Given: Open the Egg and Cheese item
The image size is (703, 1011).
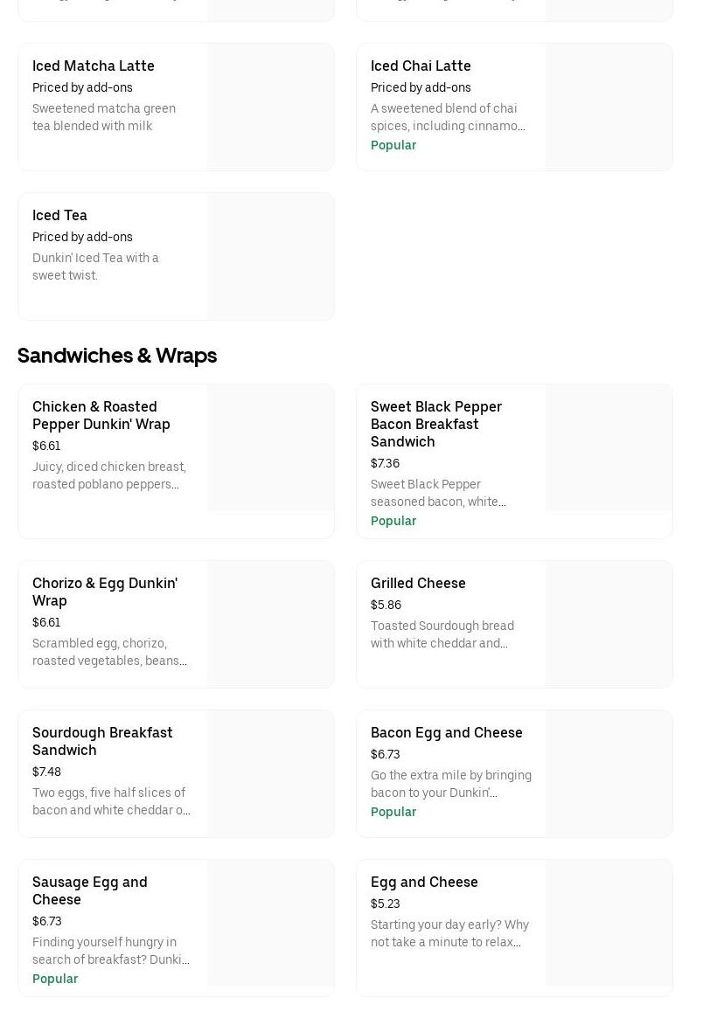Looking at the screenshot, I should tap(424, 882).
